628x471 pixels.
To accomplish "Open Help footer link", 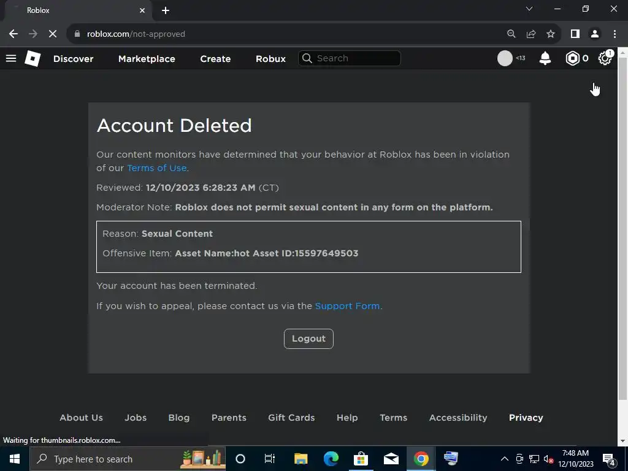I will coord(347,417).
